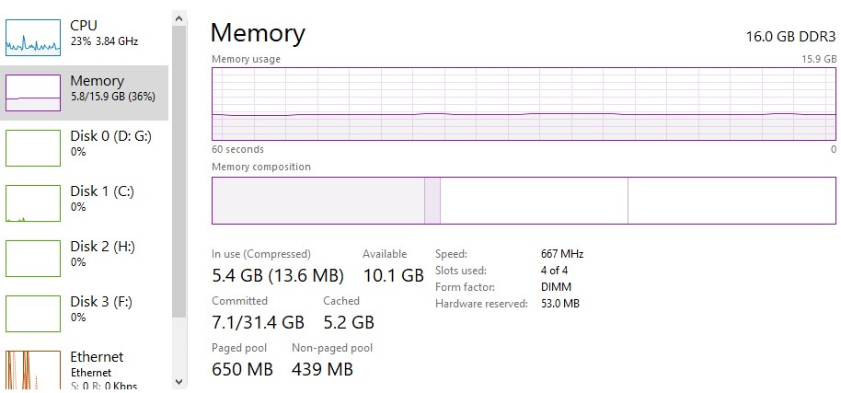This screenshot has height=393, width=841.
Task: Select the Memory entry in sidebar
Action: (97, 81)
